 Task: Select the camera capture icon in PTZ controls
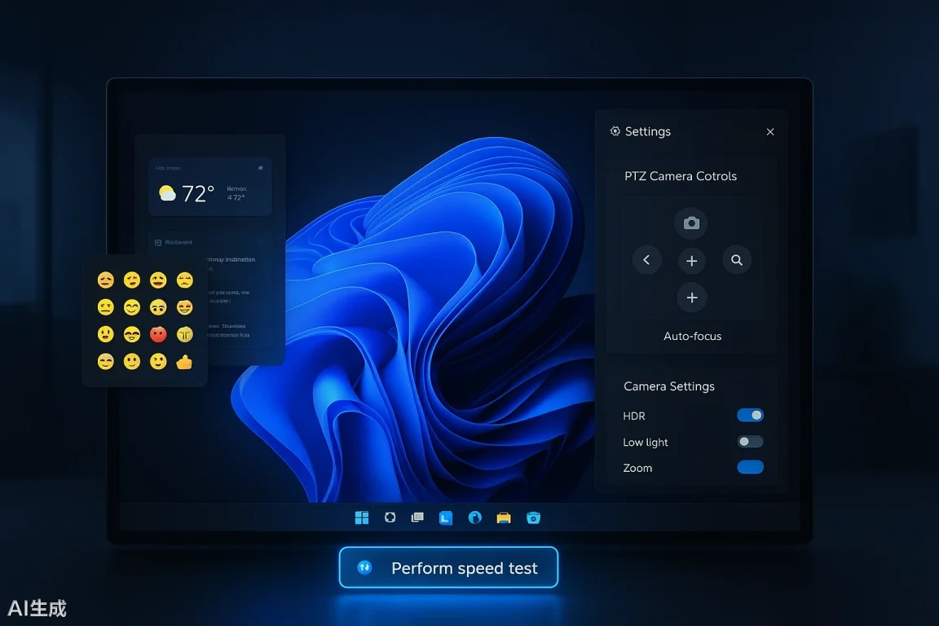(x=691, y=223)
